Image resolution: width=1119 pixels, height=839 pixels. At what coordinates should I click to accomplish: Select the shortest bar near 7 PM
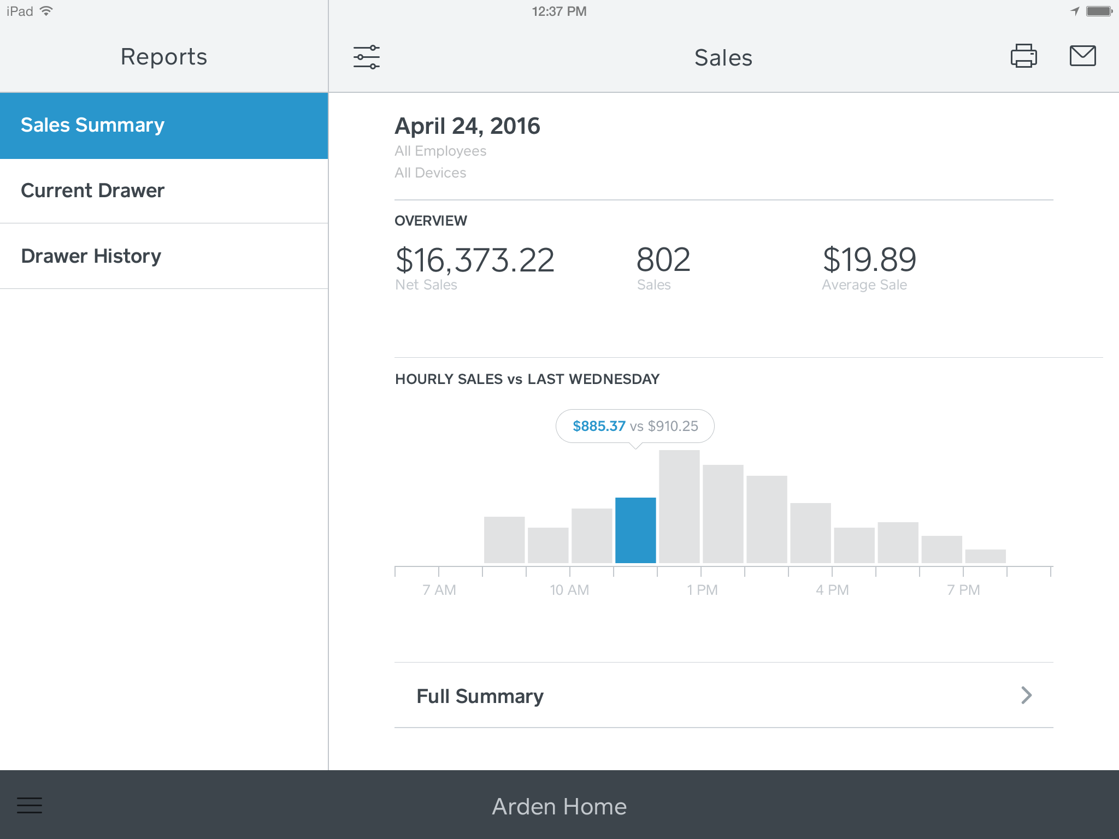[985, 556]
